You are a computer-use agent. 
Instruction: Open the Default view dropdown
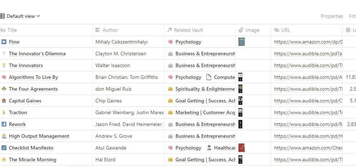click(x=21, y=16)
